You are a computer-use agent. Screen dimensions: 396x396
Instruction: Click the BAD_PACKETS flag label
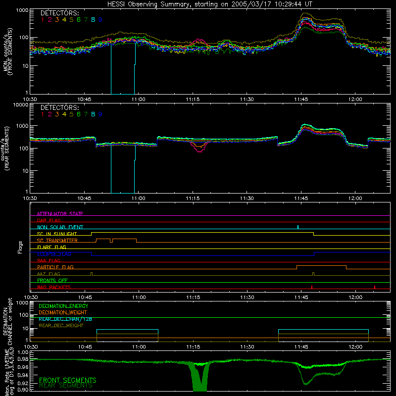click(54, 287)
